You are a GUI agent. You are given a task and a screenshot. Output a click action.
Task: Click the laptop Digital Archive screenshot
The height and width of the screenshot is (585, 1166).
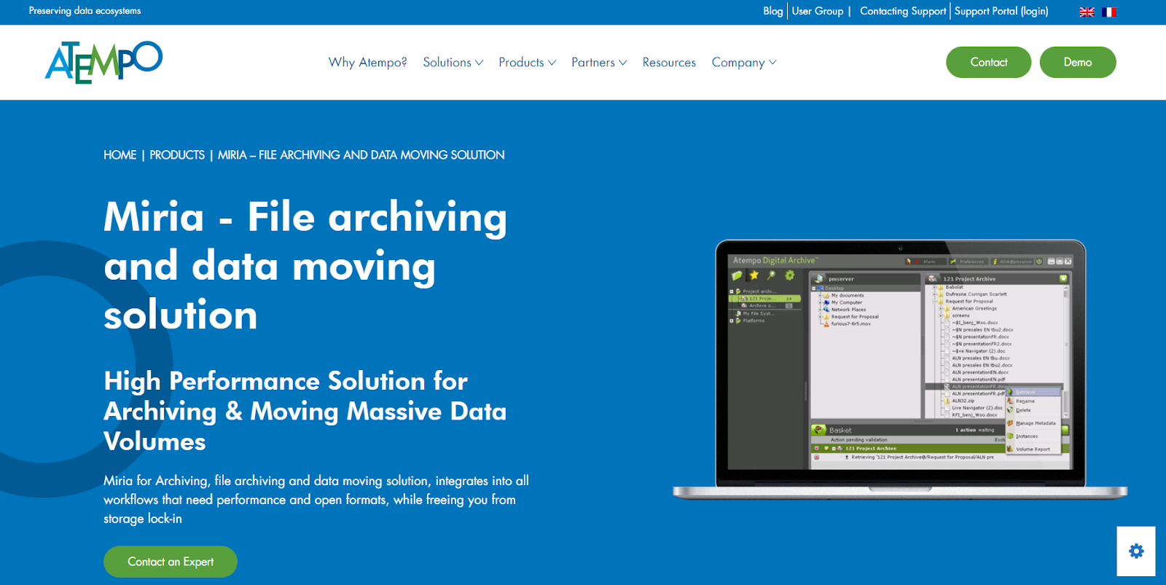click(900, 369)
